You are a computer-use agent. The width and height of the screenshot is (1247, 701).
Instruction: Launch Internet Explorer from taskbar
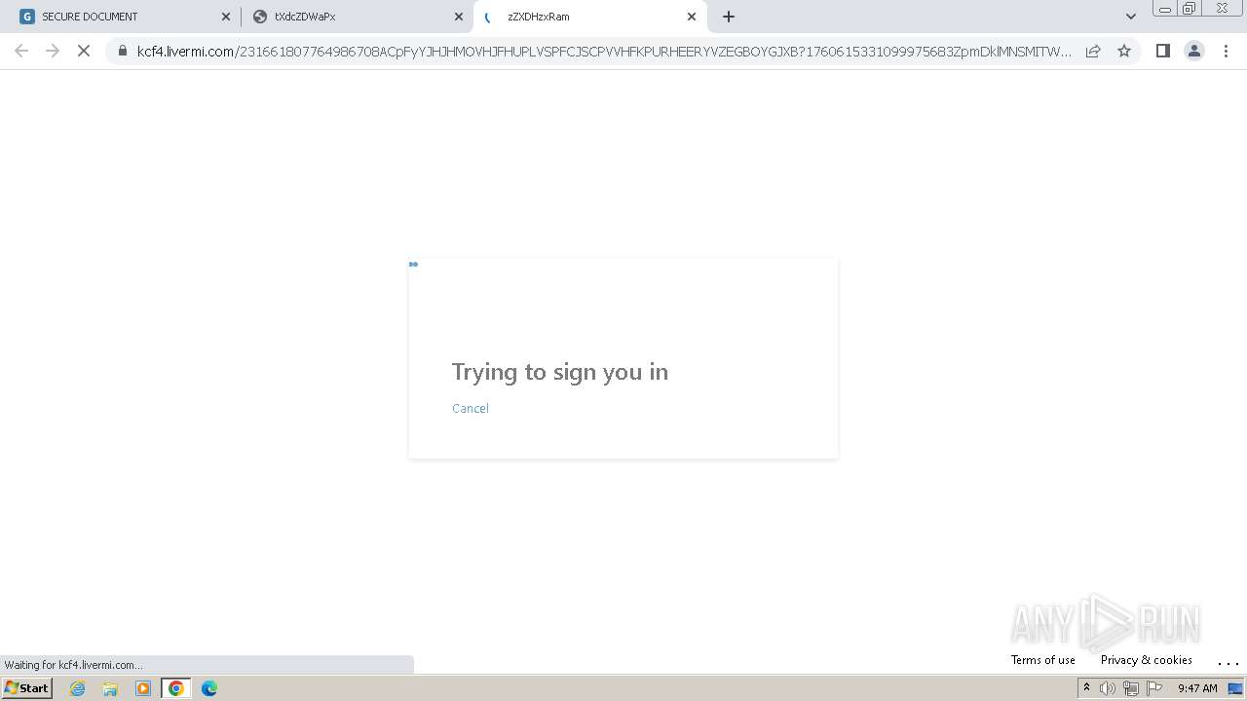[x=78, y=688]
